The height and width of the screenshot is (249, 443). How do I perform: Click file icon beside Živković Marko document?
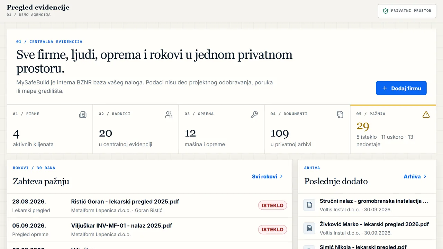coord(309,228)
